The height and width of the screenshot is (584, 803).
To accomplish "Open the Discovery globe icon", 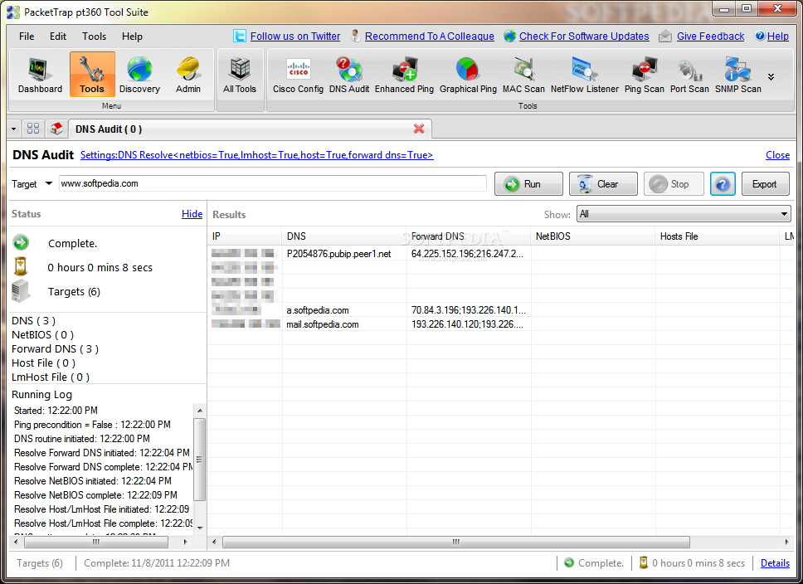I will 139,75.
